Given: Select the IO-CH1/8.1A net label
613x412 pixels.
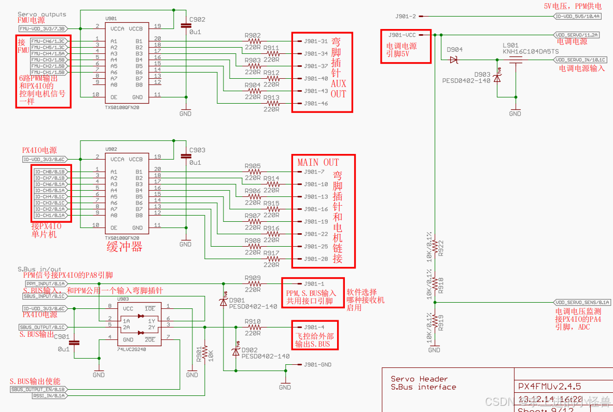Looking at the screenshot, I should tap(51, 216).
